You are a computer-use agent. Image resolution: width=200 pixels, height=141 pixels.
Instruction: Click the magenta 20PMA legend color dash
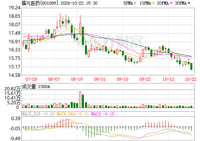point(171,3)
